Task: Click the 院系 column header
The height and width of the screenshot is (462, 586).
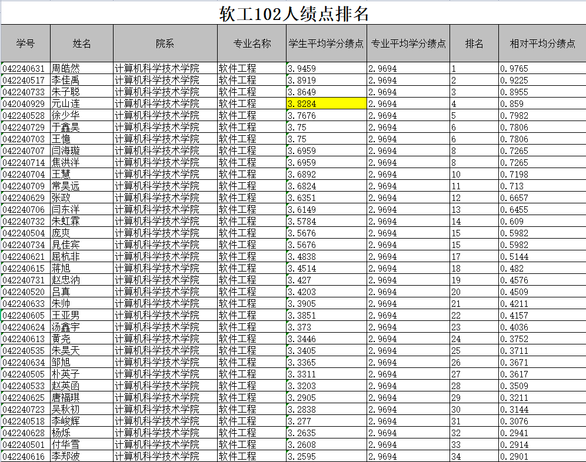Action: [165, 43]
